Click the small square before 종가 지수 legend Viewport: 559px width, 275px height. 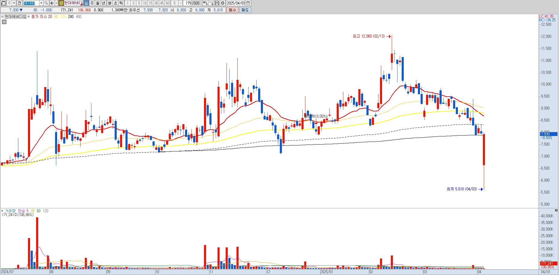[x=29, y=17]
